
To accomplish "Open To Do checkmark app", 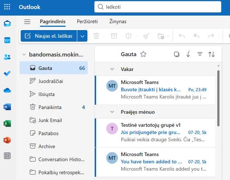I will (x=7, y=74).
